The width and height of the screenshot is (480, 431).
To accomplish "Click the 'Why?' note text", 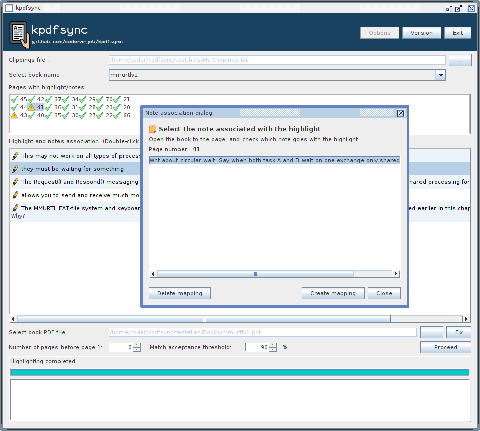I will (18, 216).
